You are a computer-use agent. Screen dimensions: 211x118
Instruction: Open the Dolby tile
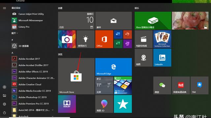(x=67, y=104)
